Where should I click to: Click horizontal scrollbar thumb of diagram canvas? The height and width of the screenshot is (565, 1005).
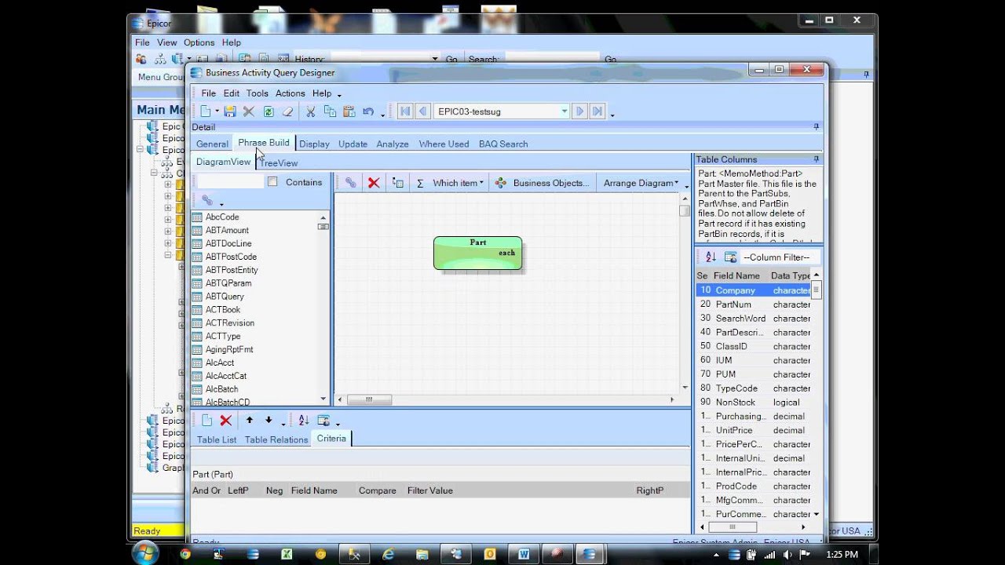(369, 399)
